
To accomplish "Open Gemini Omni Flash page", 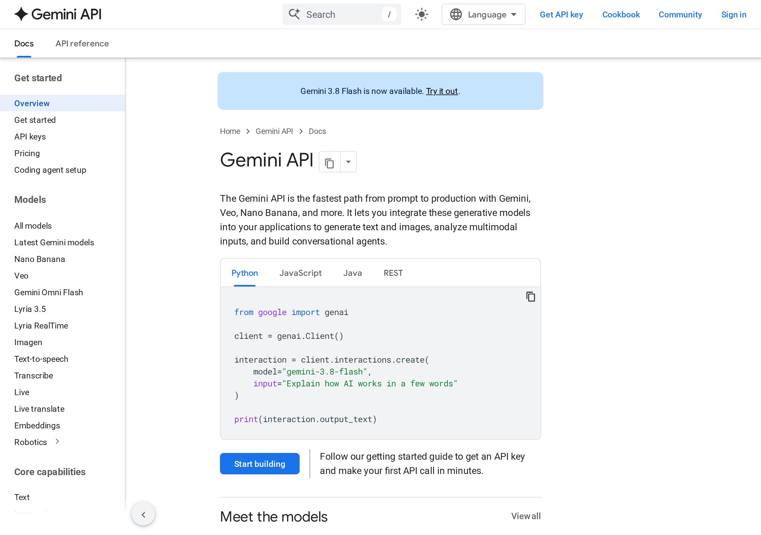I will [49, 292].
